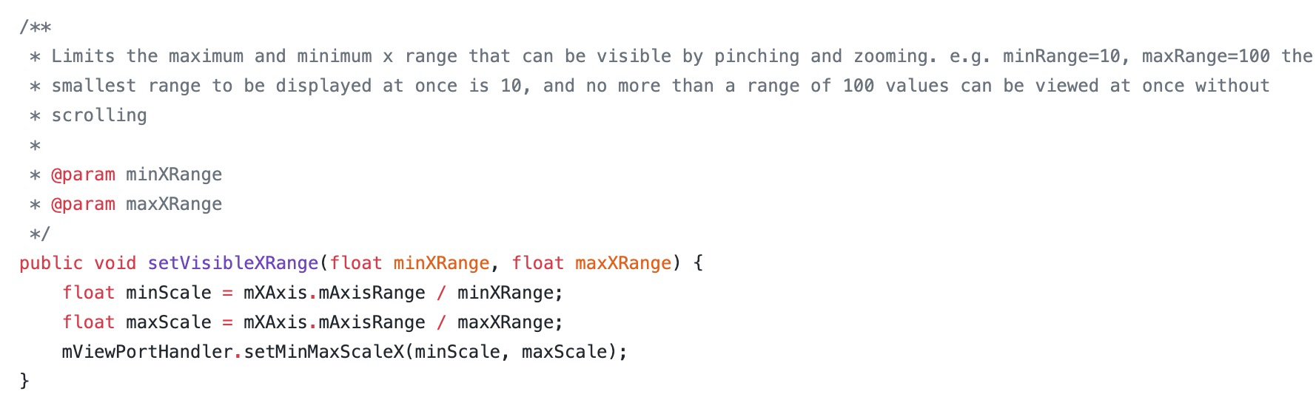Click mAxisRange on the minScale line
This screenshot has height=414, width=1316.
372,293
